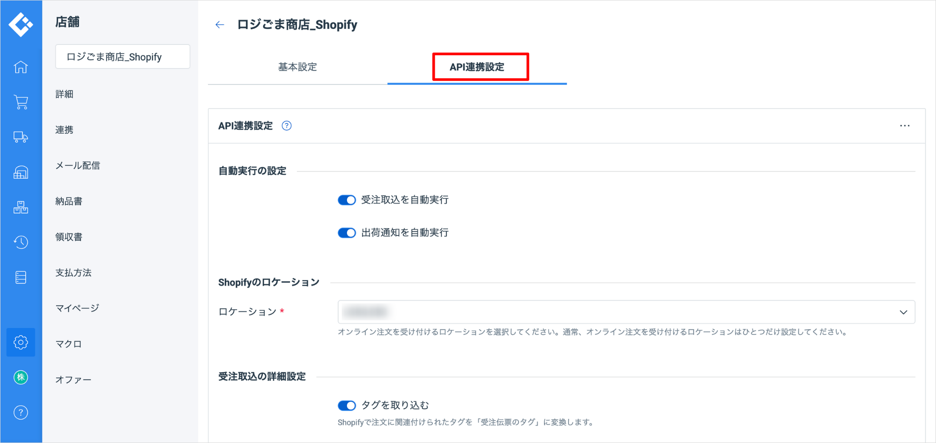Screen dimensions: 936x443
Task: Click help icon beside API連携設定 heading
Action: (x=287, y=126)
